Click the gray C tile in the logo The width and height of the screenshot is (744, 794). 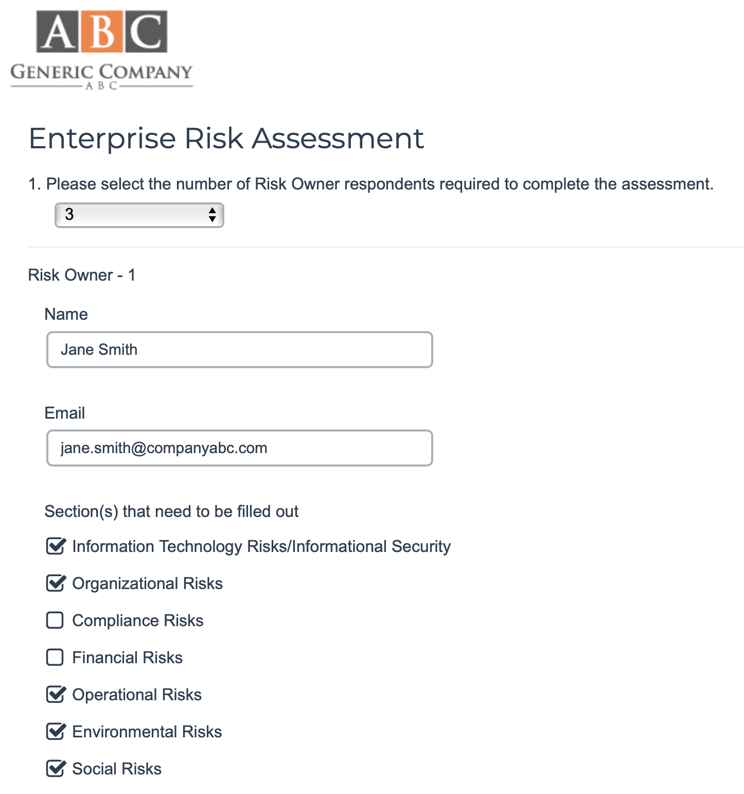[146, 32]
